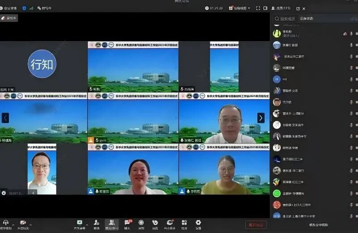Expand the share screen options arrow
The image size is (358, 233).
87,225
